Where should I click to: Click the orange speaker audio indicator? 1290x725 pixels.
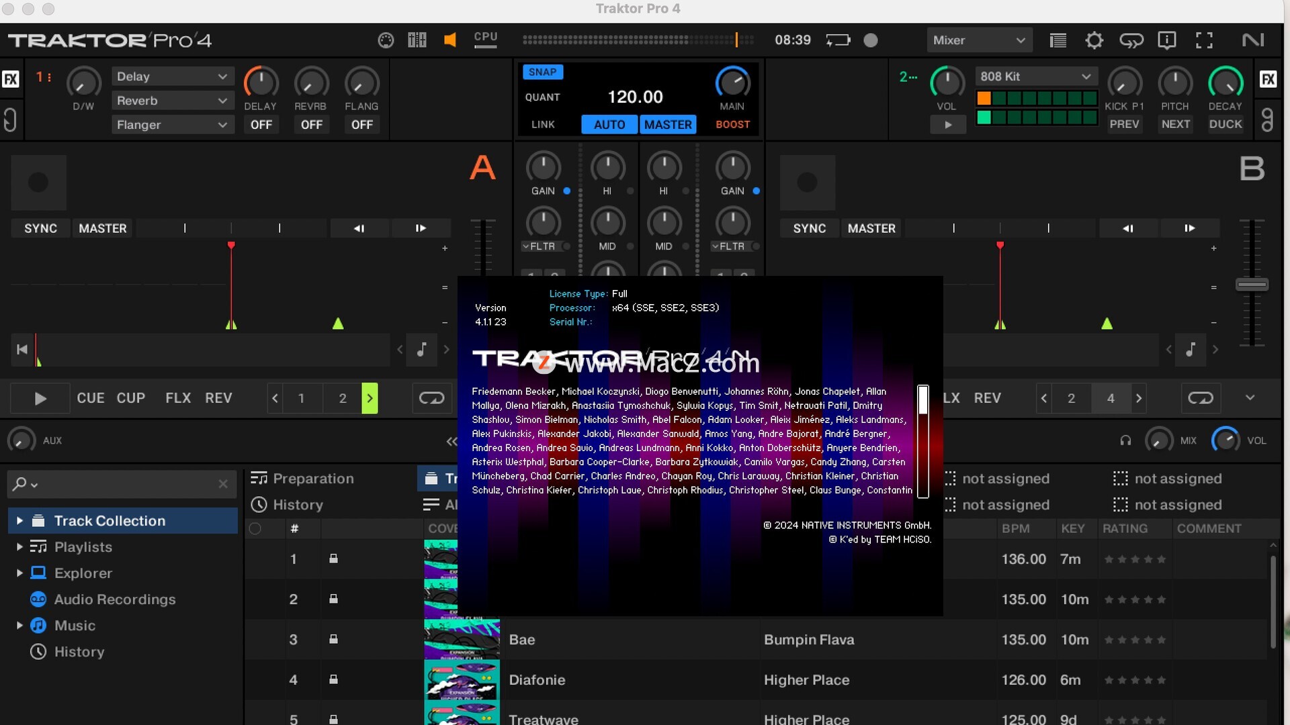click(x=450, y=40)
